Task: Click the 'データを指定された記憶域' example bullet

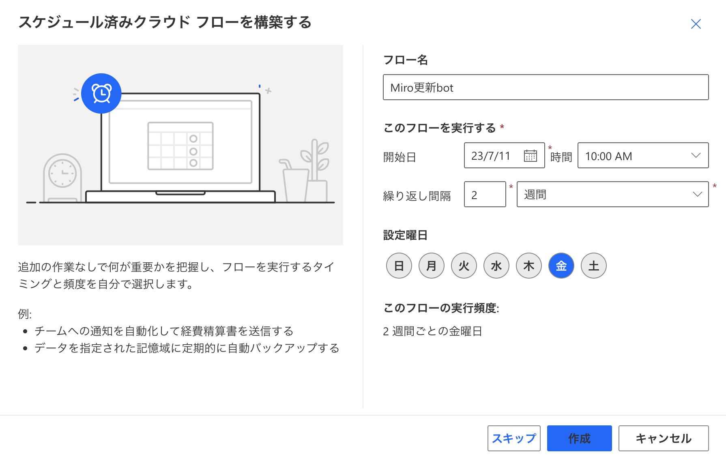Action: coord(187,348)
